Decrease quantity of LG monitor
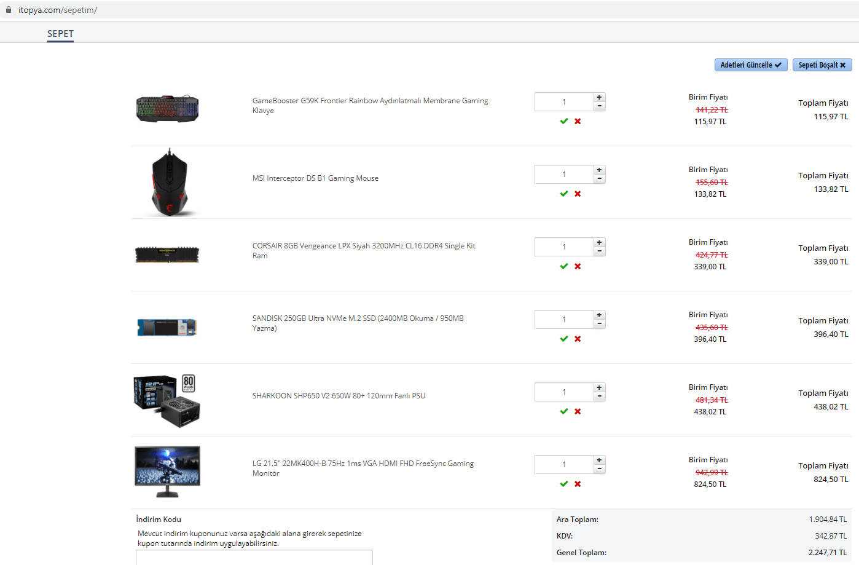This screenshot has height=565, width=859. point(600,469)
